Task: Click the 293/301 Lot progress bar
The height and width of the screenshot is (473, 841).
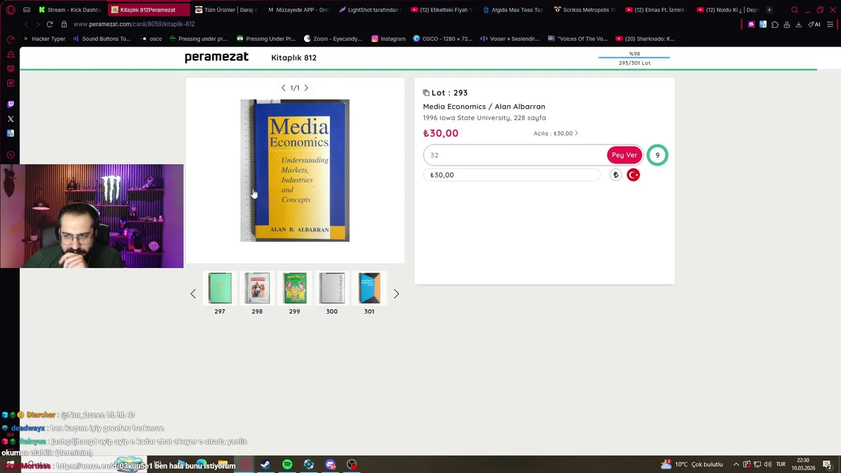Action: (x=634, y=58)
